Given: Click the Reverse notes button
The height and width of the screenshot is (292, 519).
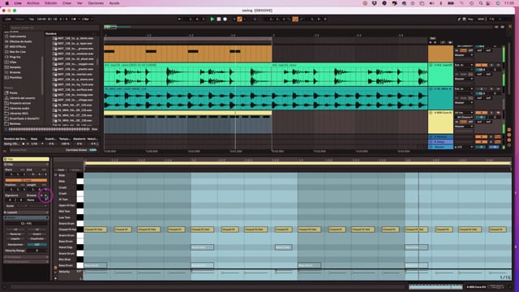Looking at the screenshot, I should coord(15,234).
